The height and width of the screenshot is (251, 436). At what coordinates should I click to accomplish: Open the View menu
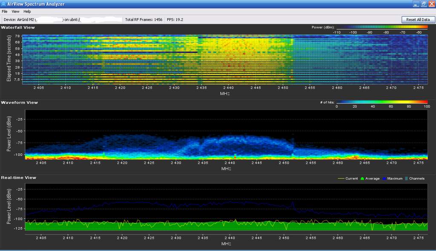(x=15, y=11)
